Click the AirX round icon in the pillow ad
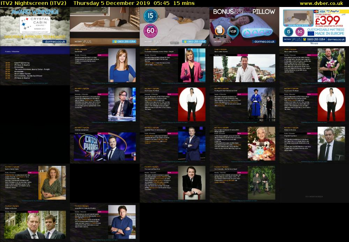This screenshot has width=349, height=242. (x=233, y=31)
